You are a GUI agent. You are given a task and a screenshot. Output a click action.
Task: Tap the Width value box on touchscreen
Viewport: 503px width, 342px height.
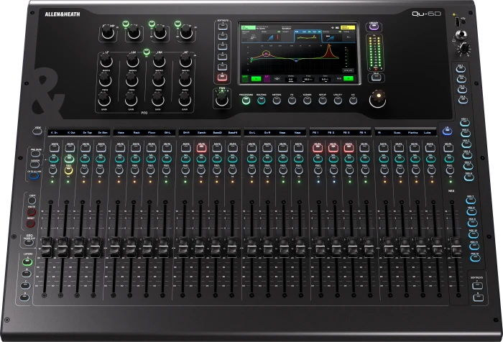click(x=290, y=79)
